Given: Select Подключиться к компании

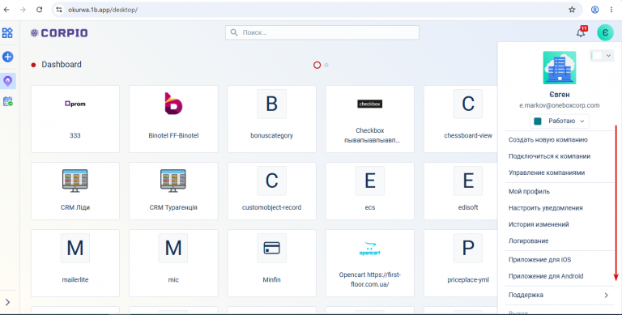Looking at the screenshot, I should click(x=549, y=156).
